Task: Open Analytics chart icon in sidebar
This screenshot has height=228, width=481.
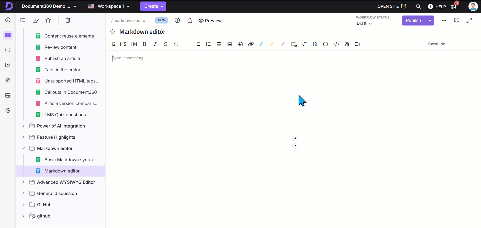Action: (x=8, y=65)
